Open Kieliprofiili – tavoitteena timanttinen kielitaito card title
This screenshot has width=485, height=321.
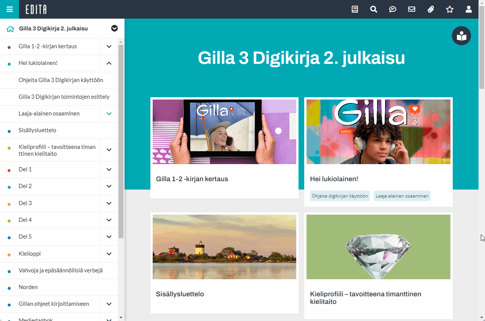(x=366, y=298)
